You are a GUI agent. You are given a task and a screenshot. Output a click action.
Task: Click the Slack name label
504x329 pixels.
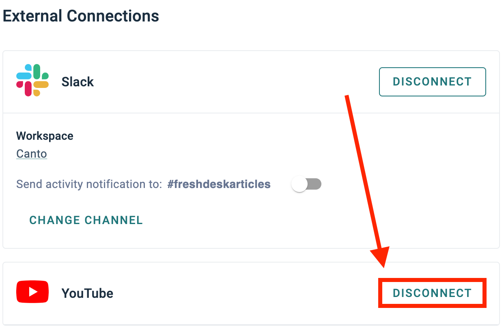[78, 82]
